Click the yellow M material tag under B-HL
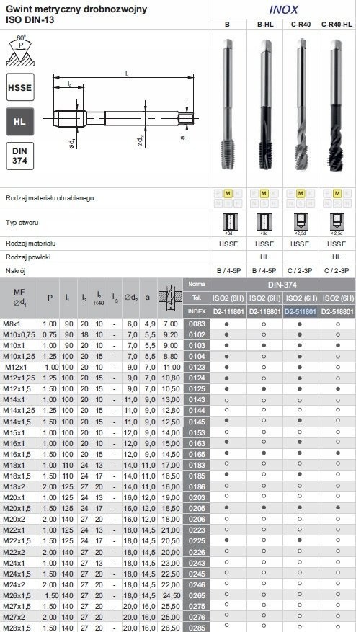The height and width of the screenshot is (632, 356). coord(264,193)
